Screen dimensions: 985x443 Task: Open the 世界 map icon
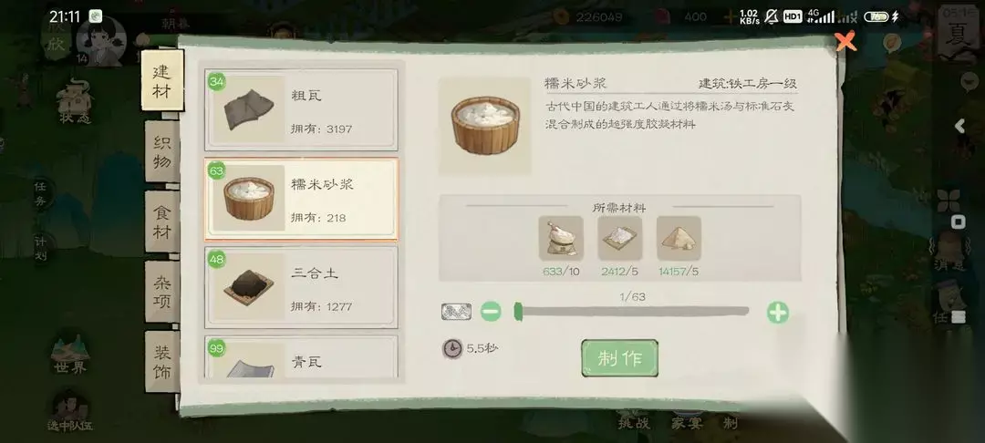(69, 355)
